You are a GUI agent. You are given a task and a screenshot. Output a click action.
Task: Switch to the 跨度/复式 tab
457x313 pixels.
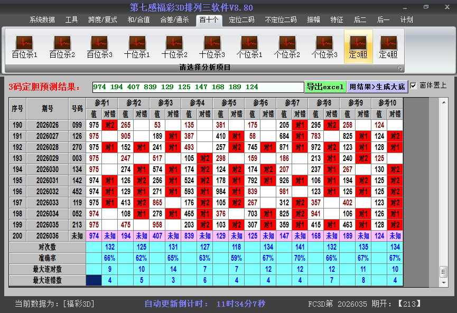click(x=102, y=20)
